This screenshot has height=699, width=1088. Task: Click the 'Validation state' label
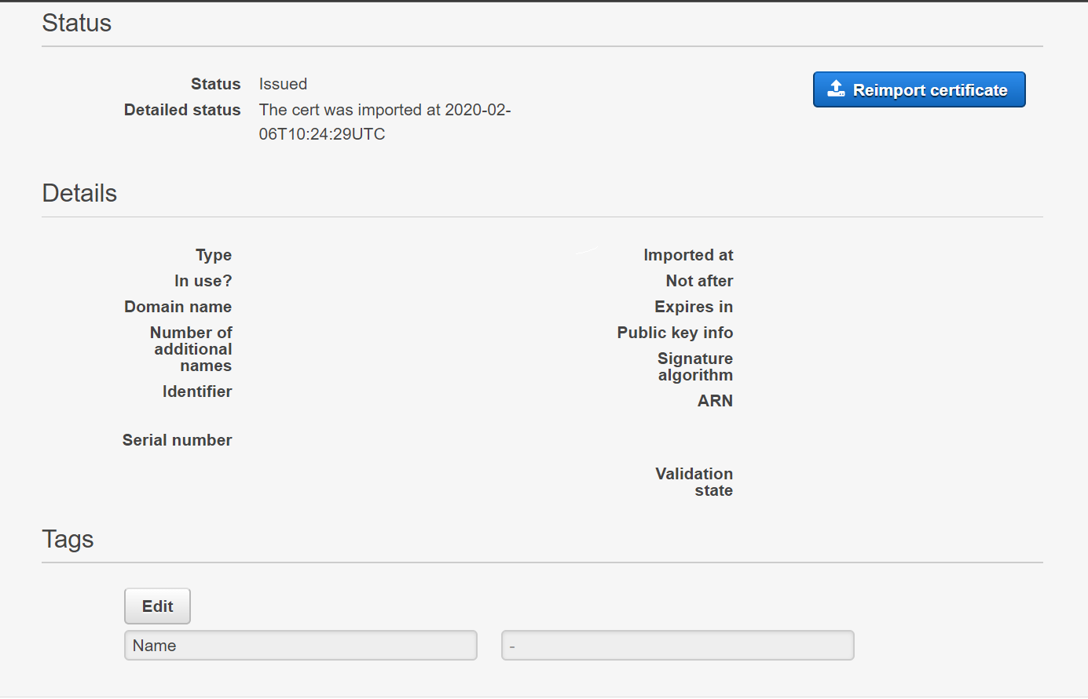[694, 482]
